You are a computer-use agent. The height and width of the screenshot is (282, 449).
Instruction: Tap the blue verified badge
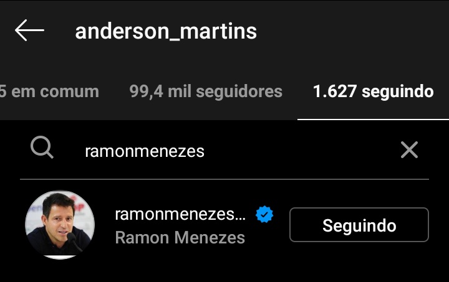coord(264,214)
